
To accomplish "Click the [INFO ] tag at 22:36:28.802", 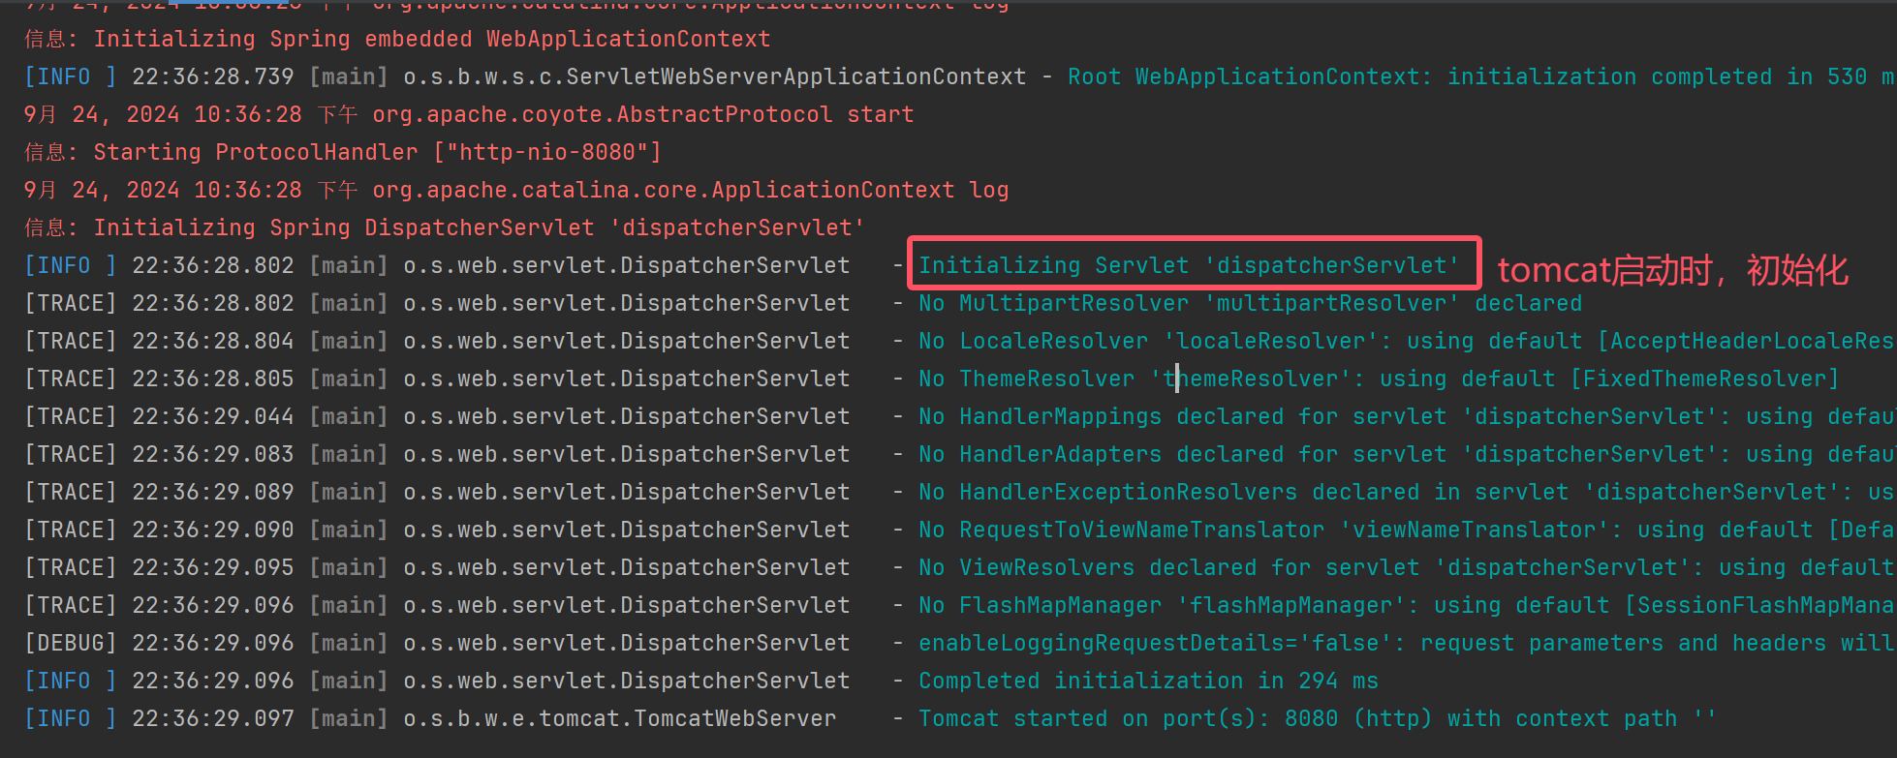I will 70,265.
